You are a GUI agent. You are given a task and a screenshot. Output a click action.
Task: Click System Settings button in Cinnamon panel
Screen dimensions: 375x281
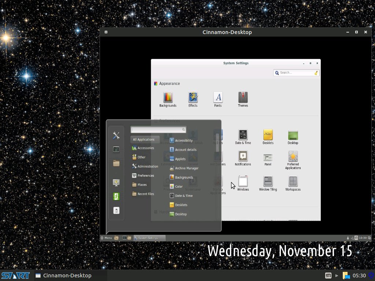coord(149,238)
